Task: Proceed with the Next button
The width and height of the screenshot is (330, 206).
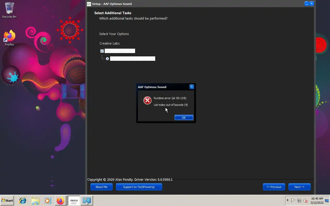Action: [x=299, y=187]
